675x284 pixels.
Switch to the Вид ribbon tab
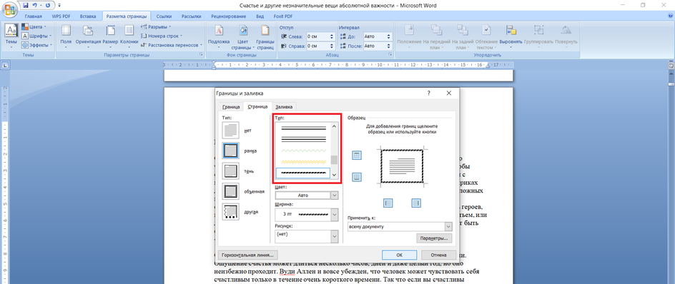coord(260,16)
